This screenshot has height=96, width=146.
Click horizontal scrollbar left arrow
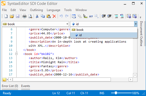10,80
